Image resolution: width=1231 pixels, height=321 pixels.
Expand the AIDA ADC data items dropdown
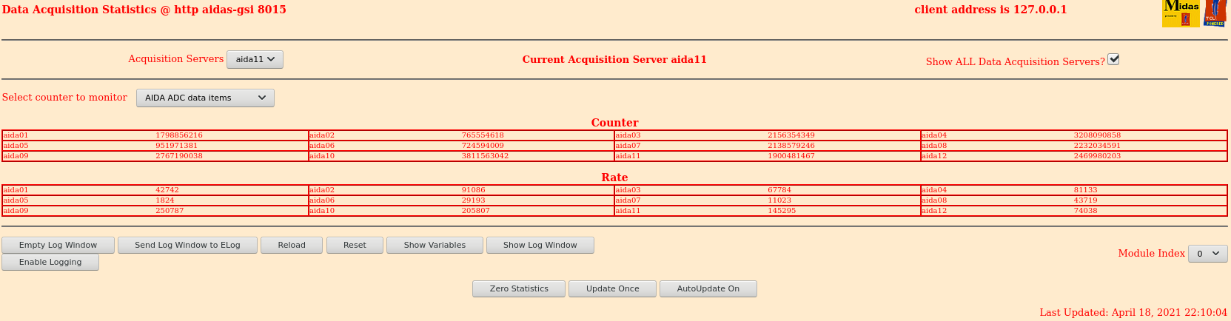205,98
